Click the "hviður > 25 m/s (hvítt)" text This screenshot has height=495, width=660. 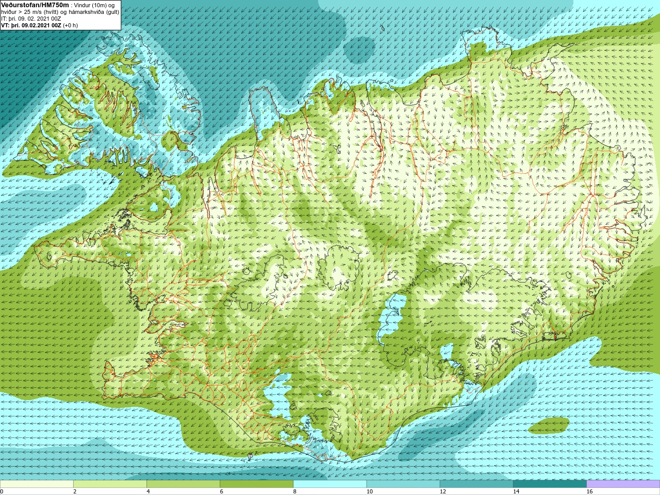click(x=30, y=12)
